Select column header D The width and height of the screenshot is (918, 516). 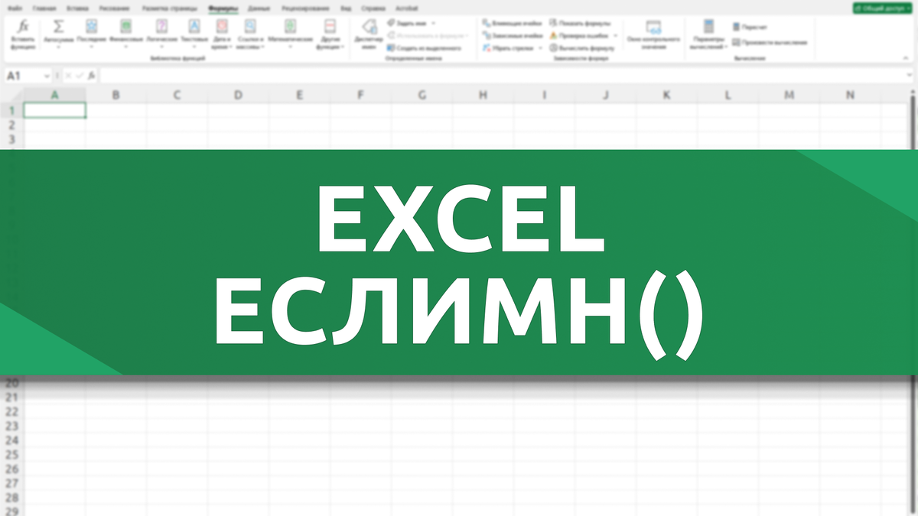pos(238,95)
